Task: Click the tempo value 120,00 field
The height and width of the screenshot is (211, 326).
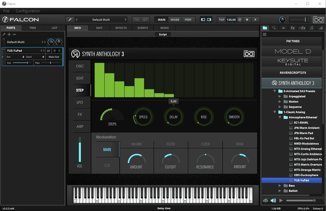Action: tap(231, 20)
